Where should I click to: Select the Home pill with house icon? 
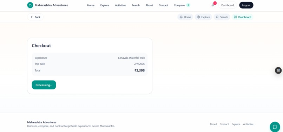185,17
